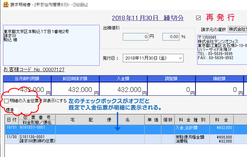
Task: Click the 料金種別 column header
Action: (193, 120)
